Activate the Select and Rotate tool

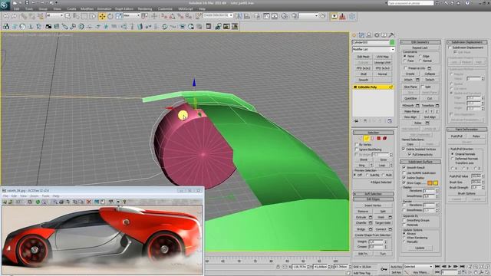(110, 16)
